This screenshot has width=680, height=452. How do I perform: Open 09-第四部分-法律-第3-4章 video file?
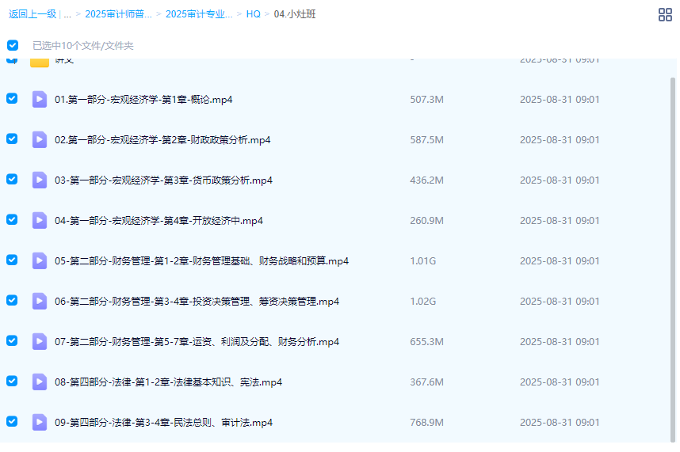click(163, 423)
